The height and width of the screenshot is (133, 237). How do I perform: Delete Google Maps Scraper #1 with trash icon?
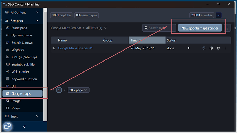(218, 48)
